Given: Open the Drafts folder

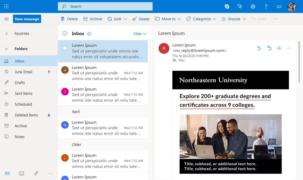Looking at the screenshot, I should (x=29, y=83).
